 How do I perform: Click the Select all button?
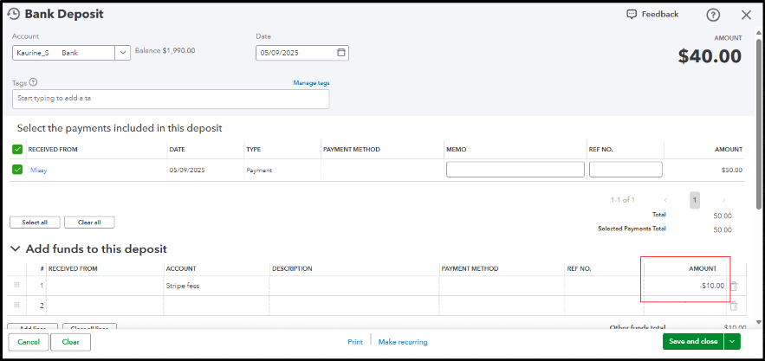pos(35,222)
